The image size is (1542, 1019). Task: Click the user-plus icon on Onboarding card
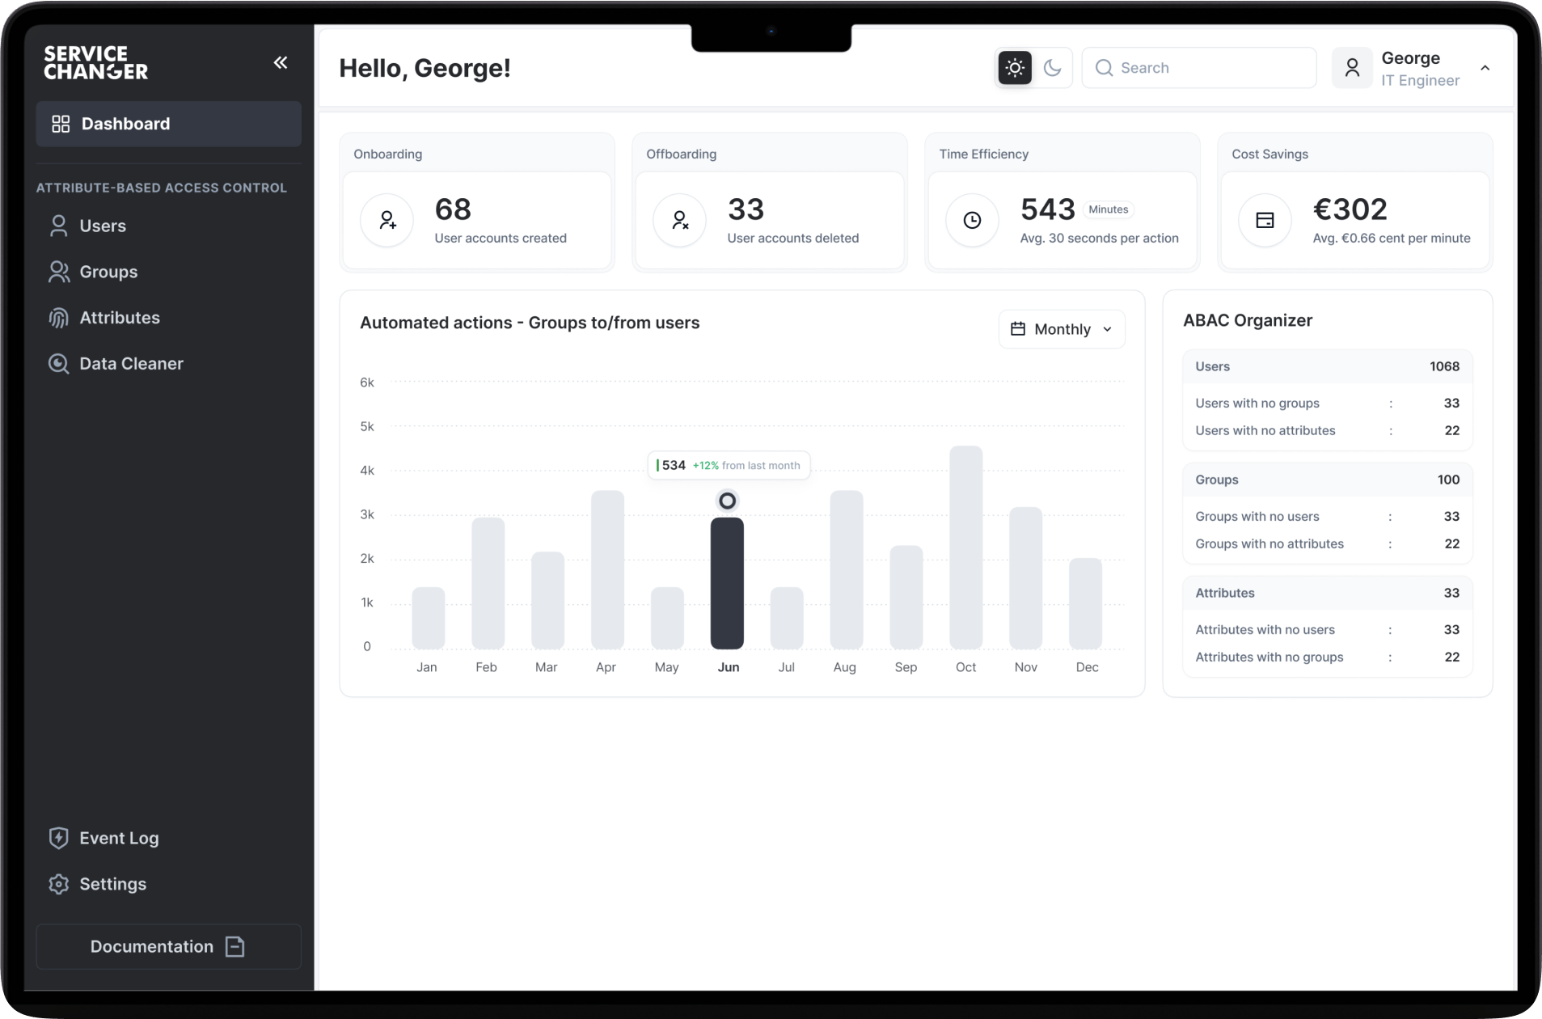[387, 220]
